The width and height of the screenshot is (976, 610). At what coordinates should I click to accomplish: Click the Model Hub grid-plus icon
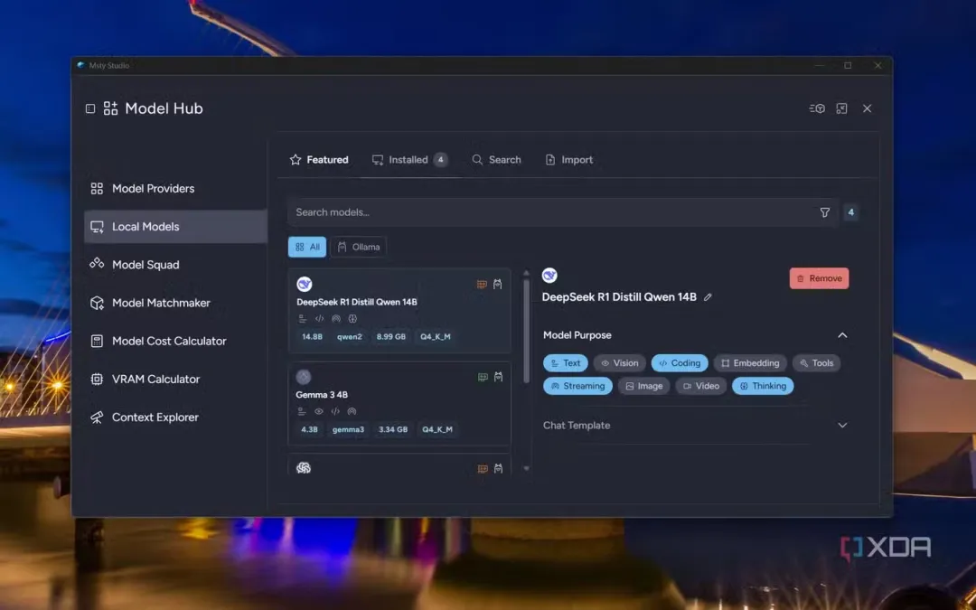[111, 108]
